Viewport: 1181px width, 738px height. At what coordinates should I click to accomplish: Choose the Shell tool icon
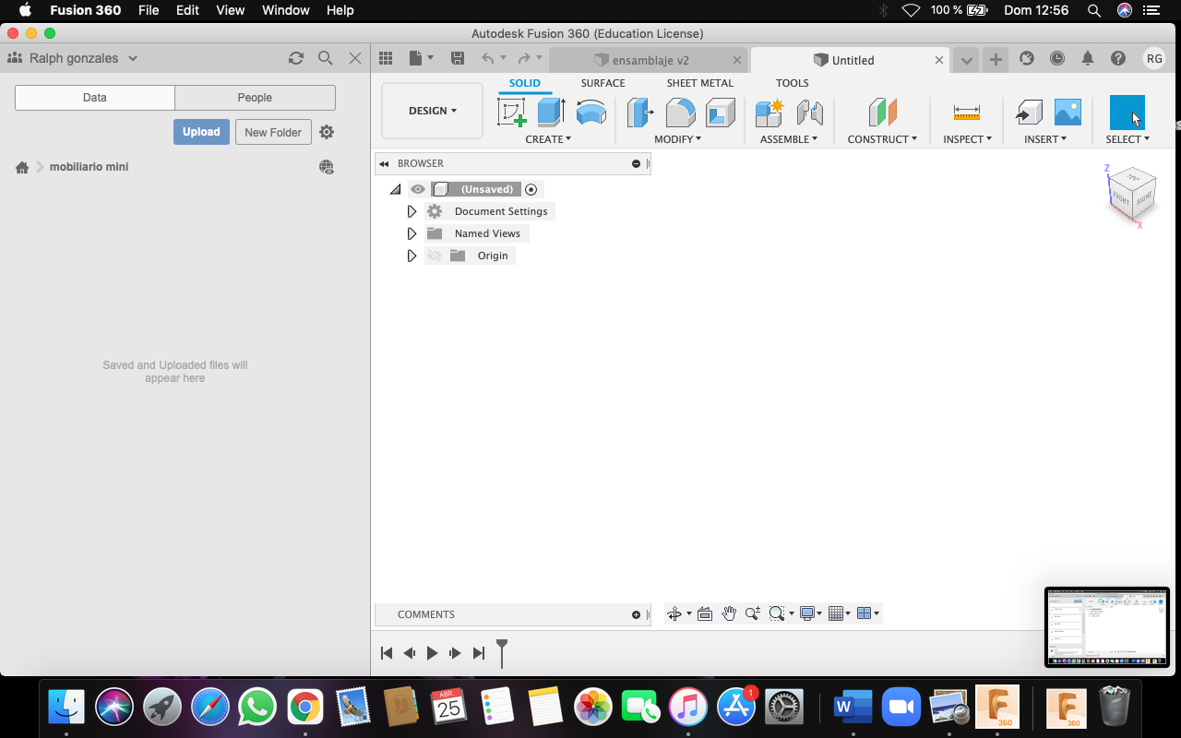click(x=720, y=113)
